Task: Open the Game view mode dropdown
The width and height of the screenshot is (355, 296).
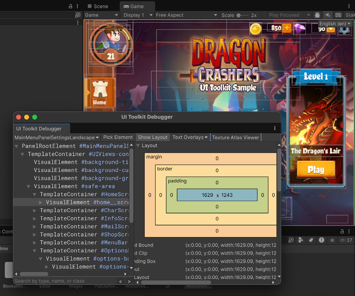Action: 102,15
